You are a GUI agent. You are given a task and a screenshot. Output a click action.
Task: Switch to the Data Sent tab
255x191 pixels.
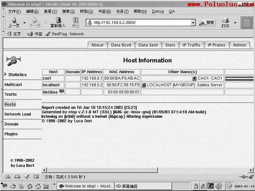click(x=148, y=45)
